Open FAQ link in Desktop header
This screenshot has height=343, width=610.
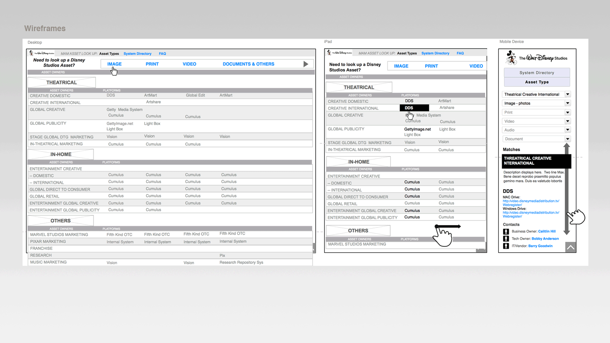[162, 54]
